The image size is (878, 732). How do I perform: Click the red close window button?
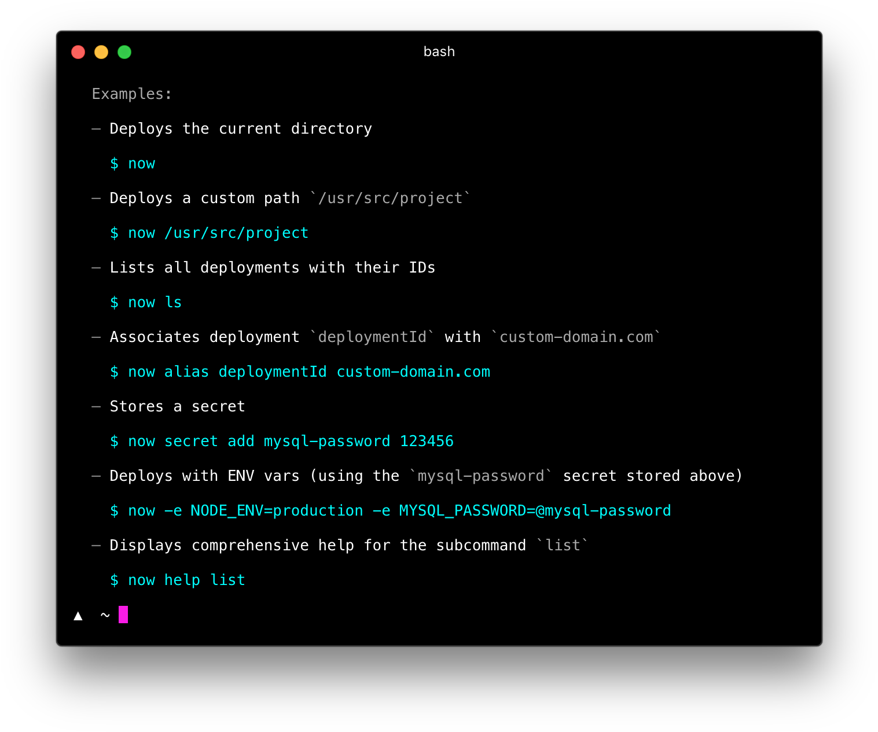pos(78,52)
